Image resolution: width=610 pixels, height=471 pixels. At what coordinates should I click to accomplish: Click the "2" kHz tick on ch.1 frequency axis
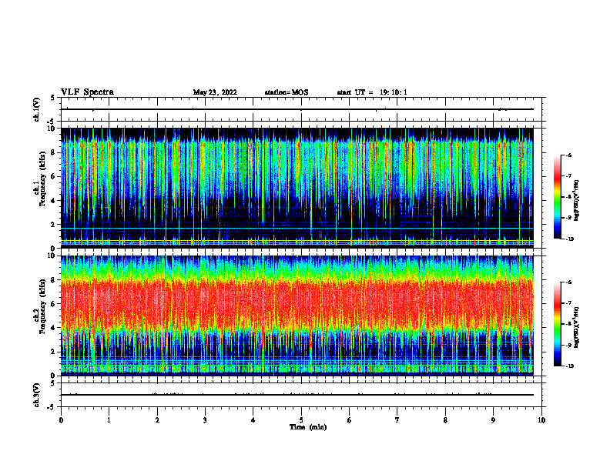click(54, 224)
